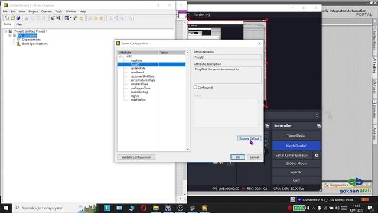
Task: Click Open Project folder icon in toolbar
Action: 12,18
